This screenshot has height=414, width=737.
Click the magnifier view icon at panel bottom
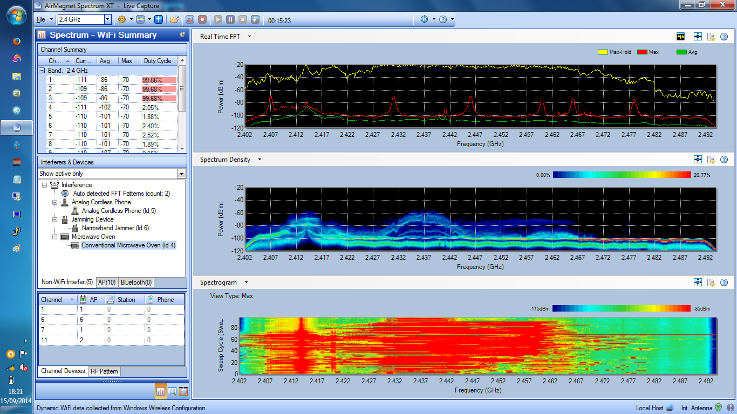[x=172, y=391]
